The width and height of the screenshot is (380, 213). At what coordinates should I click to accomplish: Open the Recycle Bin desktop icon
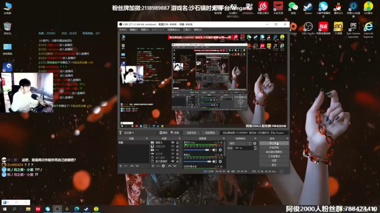(8, 28)
